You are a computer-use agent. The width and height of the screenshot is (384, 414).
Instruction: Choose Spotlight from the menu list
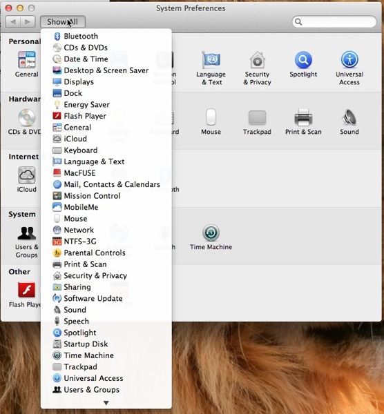tap(106, 333)
